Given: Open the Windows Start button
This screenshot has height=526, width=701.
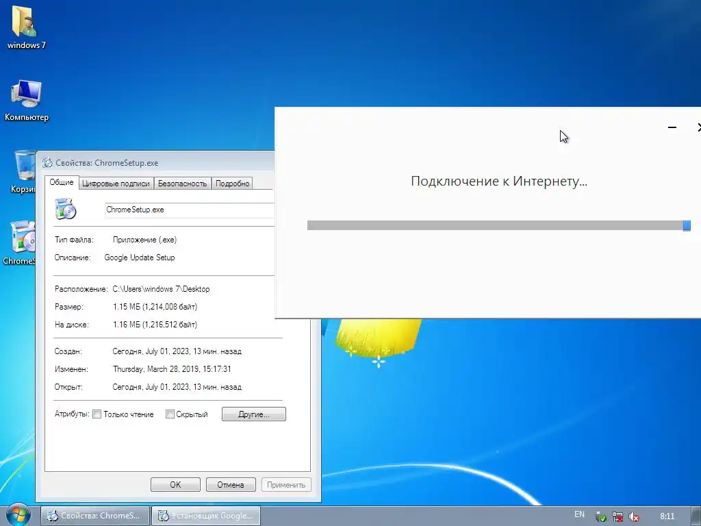Looking at the screenshot, I should point(18,515).
